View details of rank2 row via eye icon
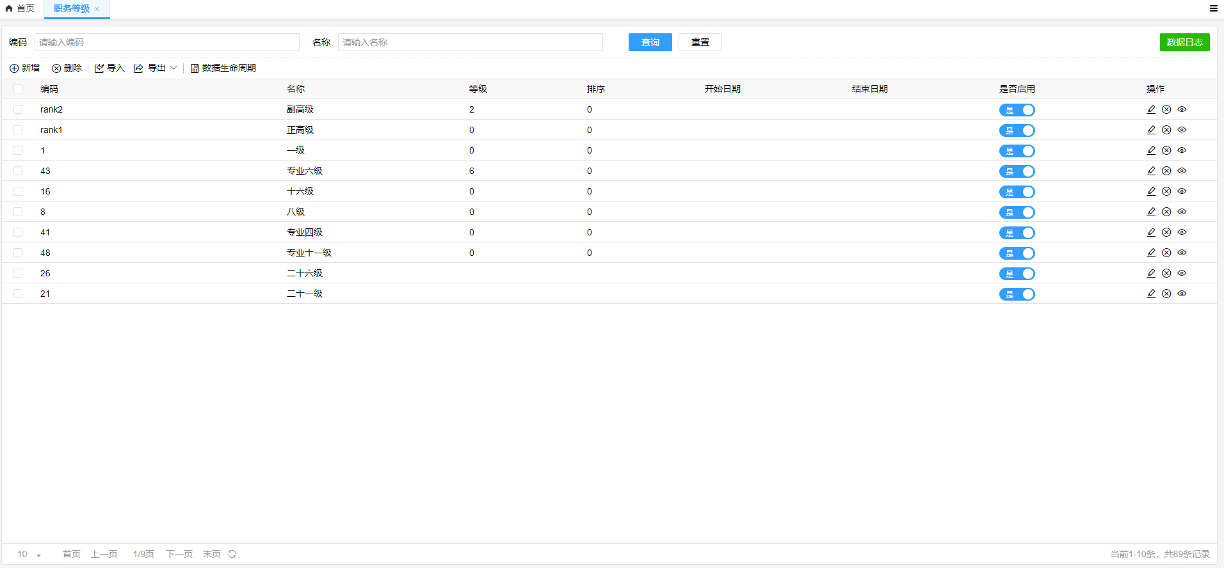 click(x=1182, y=109)
